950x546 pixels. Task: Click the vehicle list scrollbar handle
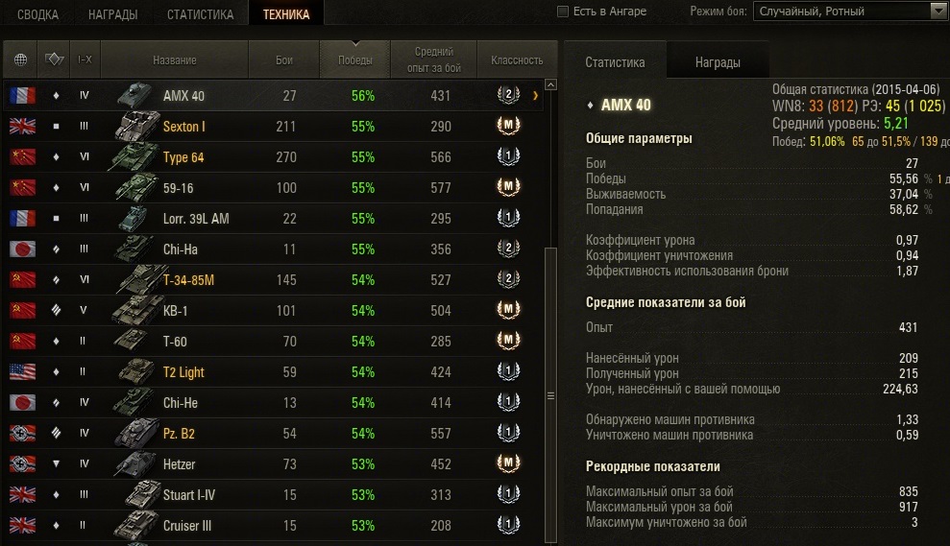[550, 326]
